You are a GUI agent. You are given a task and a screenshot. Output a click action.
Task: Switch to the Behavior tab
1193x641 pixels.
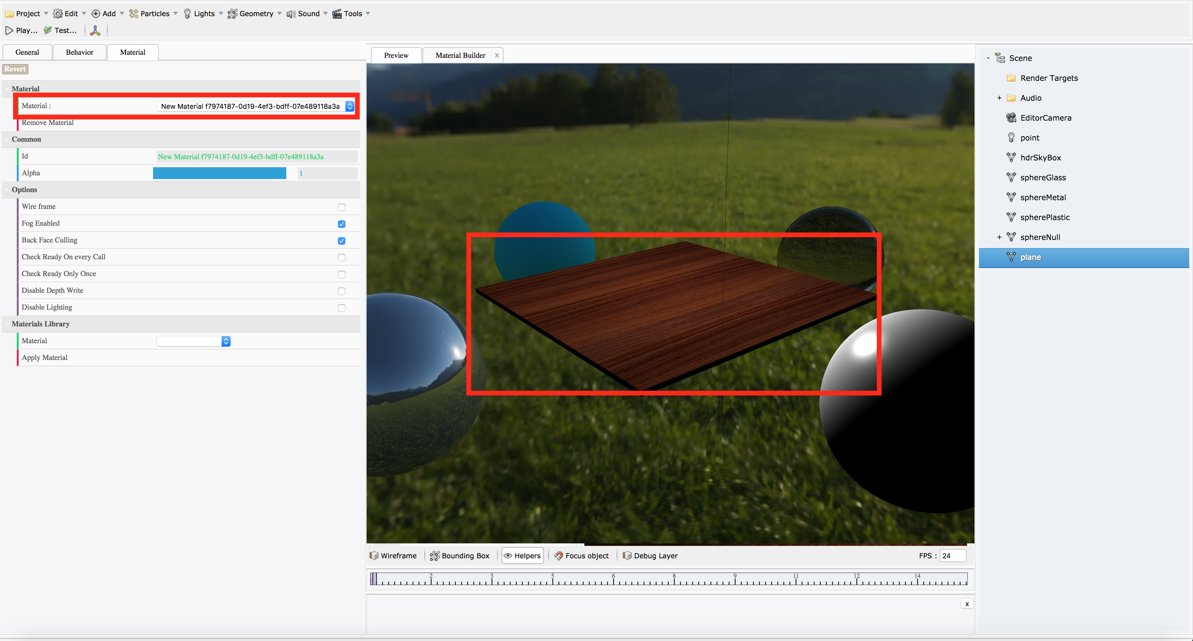[79, 52]
